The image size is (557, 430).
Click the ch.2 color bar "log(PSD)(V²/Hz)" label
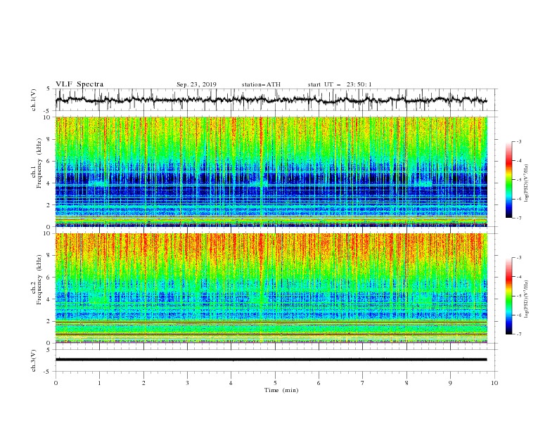526,299
